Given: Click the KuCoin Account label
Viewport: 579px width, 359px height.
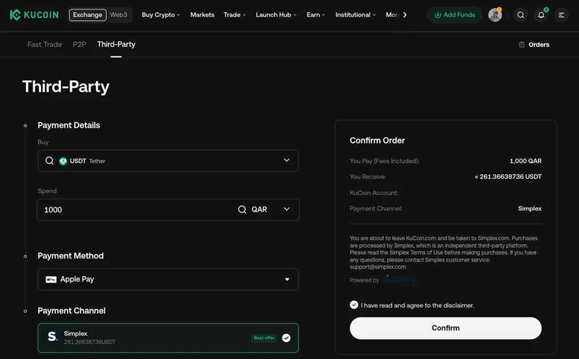Looking at the screenshot, I should tap(374, 192).
